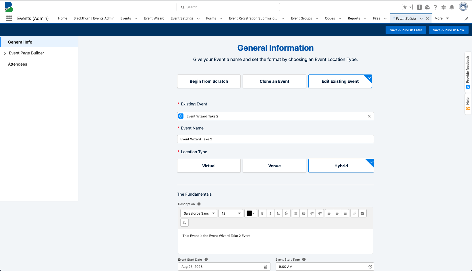The image size is (472, 271).
Task: Click the insert link icon
Action: coord(355,213)
